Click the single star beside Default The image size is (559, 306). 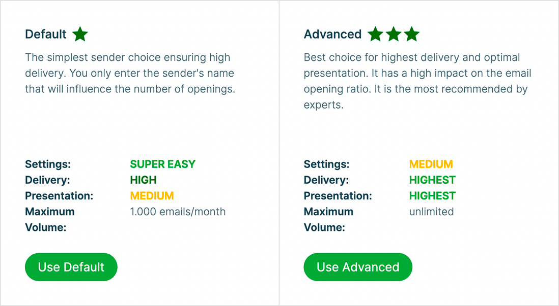80,35
